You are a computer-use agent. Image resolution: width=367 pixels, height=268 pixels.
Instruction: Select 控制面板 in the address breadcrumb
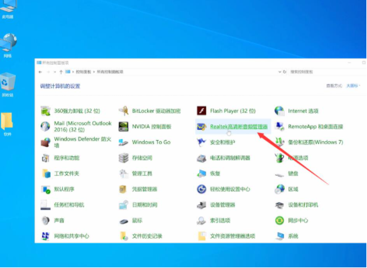[x=84, y=72]
